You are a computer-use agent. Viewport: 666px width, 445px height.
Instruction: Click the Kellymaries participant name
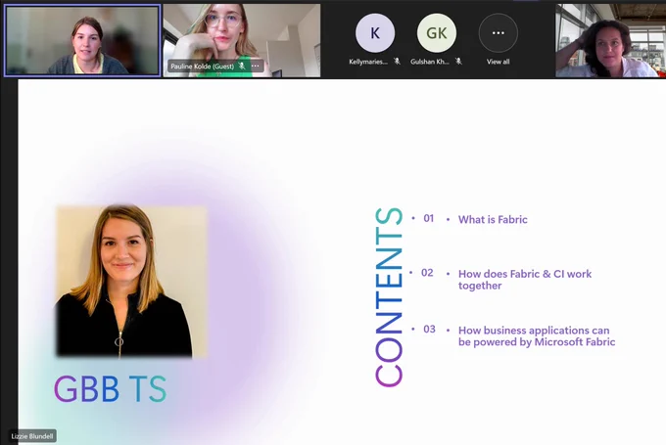pos(368,62)
